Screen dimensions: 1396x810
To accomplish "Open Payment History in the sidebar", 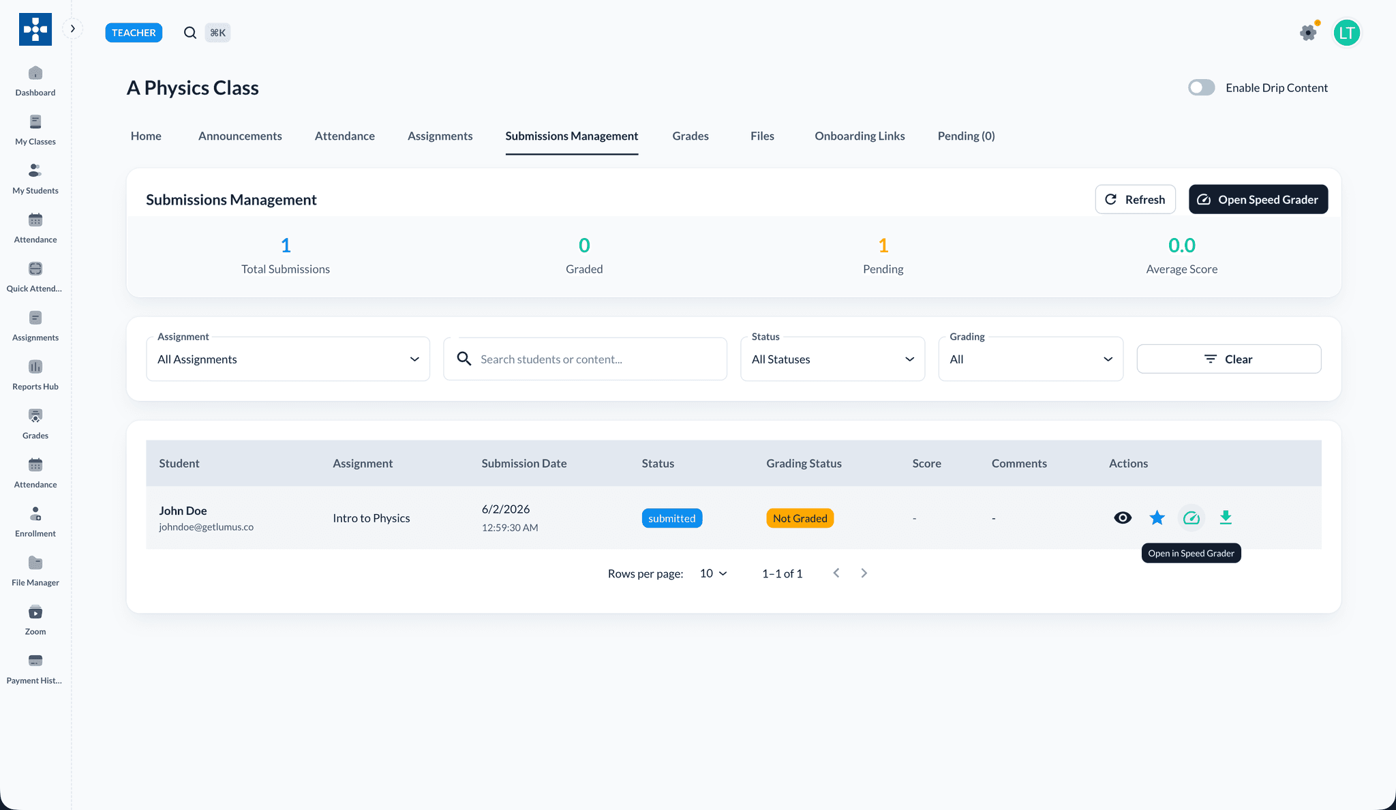I will [35, 670].
